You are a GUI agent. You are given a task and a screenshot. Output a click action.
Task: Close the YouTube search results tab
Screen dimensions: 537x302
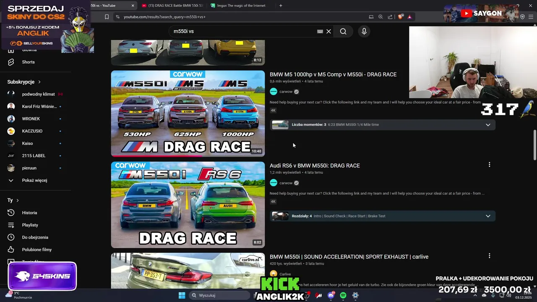[x=133, y=5]
